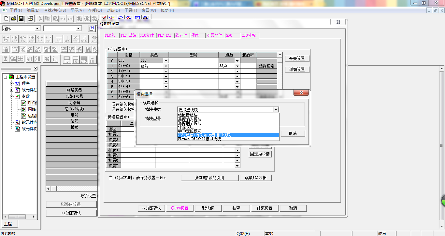445x236 pixels.
Task: Click the Print icon in toolbar
Action: [31, 19]
